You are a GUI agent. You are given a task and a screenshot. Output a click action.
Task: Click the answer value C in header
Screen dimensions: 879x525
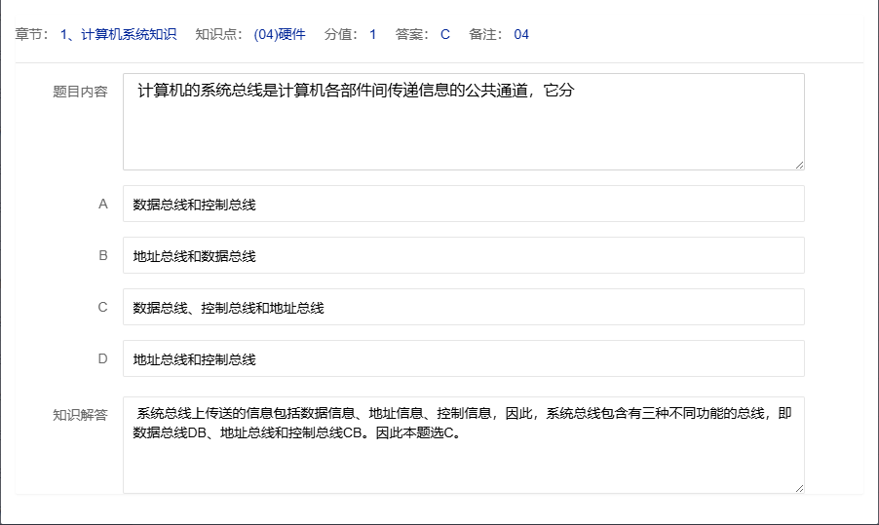(445, 35)
